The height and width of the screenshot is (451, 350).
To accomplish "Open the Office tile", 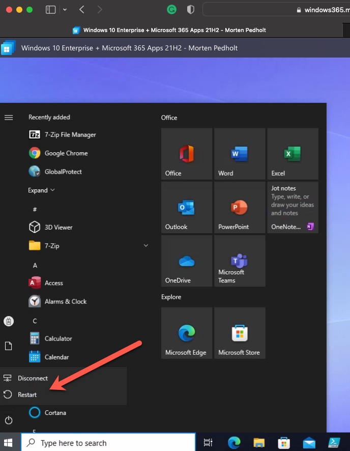I will pos(187,154).
